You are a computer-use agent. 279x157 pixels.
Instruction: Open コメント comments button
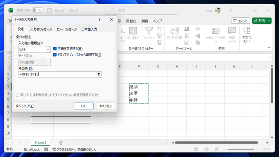coord(240,21)
